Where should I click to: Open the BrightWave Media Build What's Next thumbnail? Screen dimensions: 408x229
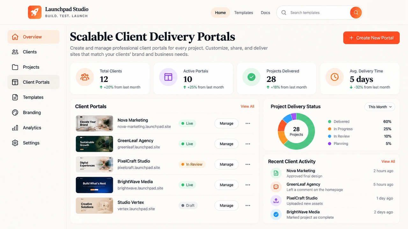click(x=94, y=185)
